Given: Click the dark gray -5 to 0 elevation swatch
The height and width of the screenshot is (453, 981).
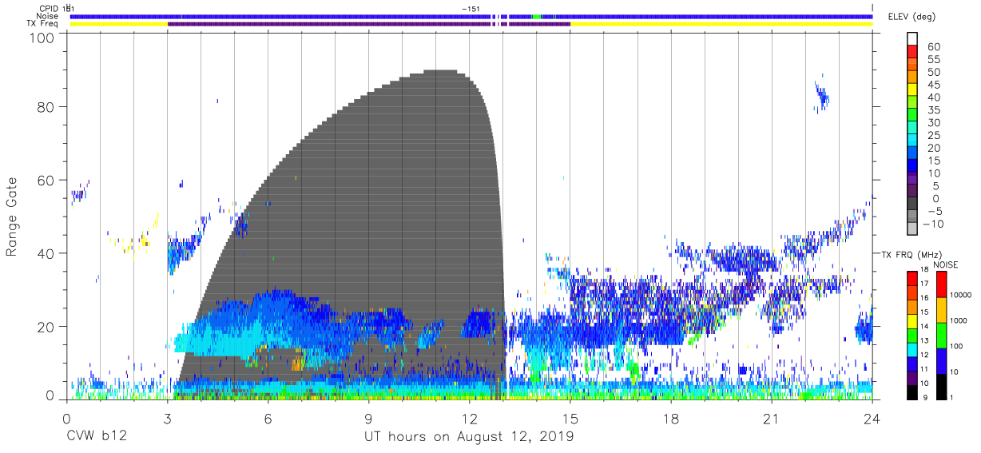Looking at the screenshot, I should point(911,204).
